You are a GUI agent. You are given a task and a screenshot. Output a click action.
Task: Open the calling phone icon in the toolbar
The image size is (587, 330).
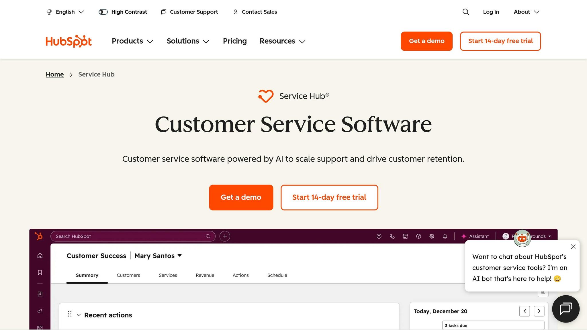pyautogui.click(x=392, y=236)
